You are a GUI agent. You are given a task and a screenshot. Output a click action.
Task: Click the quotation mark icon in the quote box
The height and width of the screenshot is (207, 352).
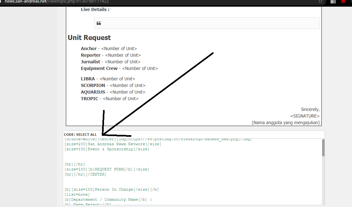coord(99,23)
